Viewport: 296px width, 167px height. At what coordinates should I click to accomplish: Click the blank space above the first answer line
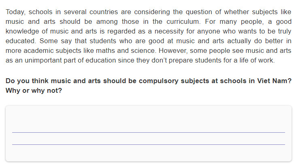149,119
